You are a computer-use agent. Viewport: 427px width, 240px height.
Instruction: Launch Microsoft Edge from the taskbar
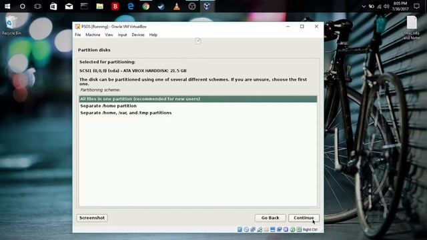click(x=131, y=6)
